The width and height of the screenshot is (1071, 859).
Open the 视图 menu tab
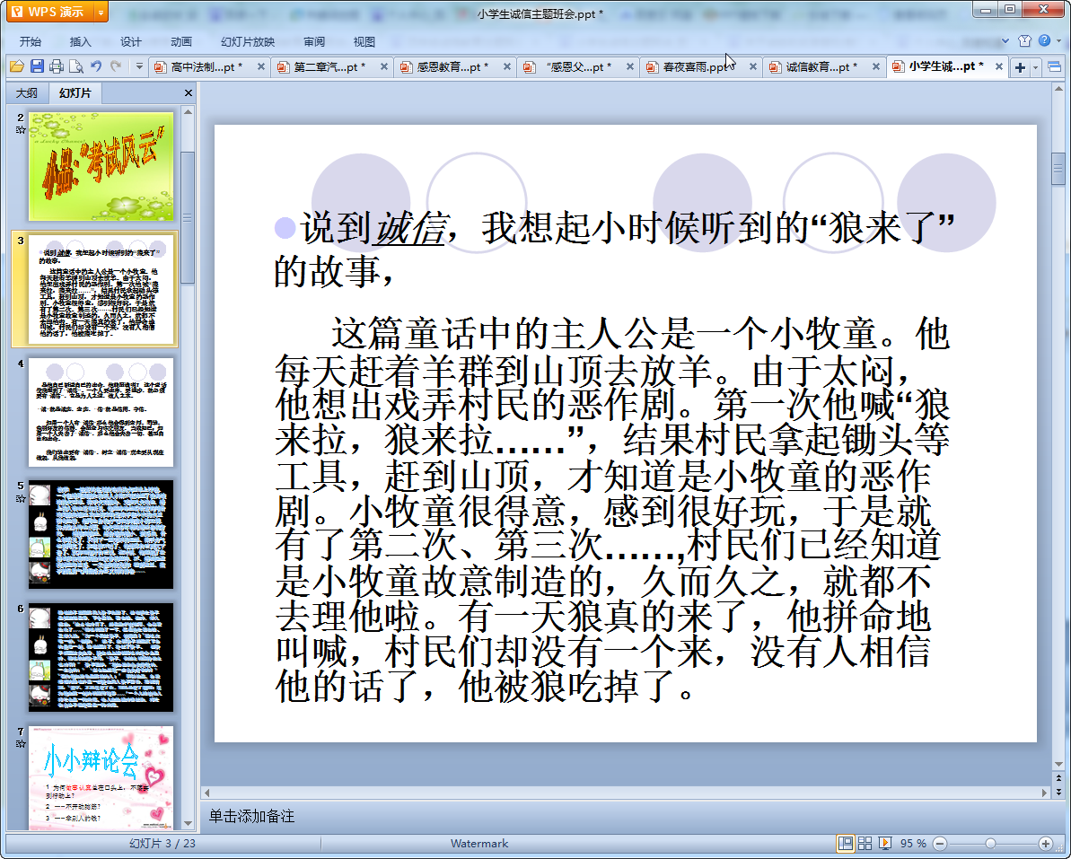[364, 41]
